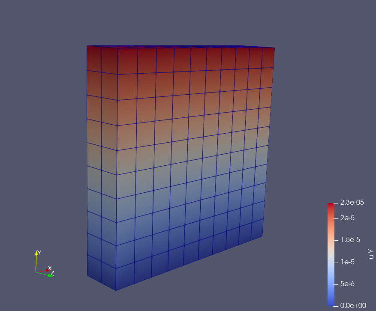
Task: Click the color legend gradient bar
Action: pos(331,254)
